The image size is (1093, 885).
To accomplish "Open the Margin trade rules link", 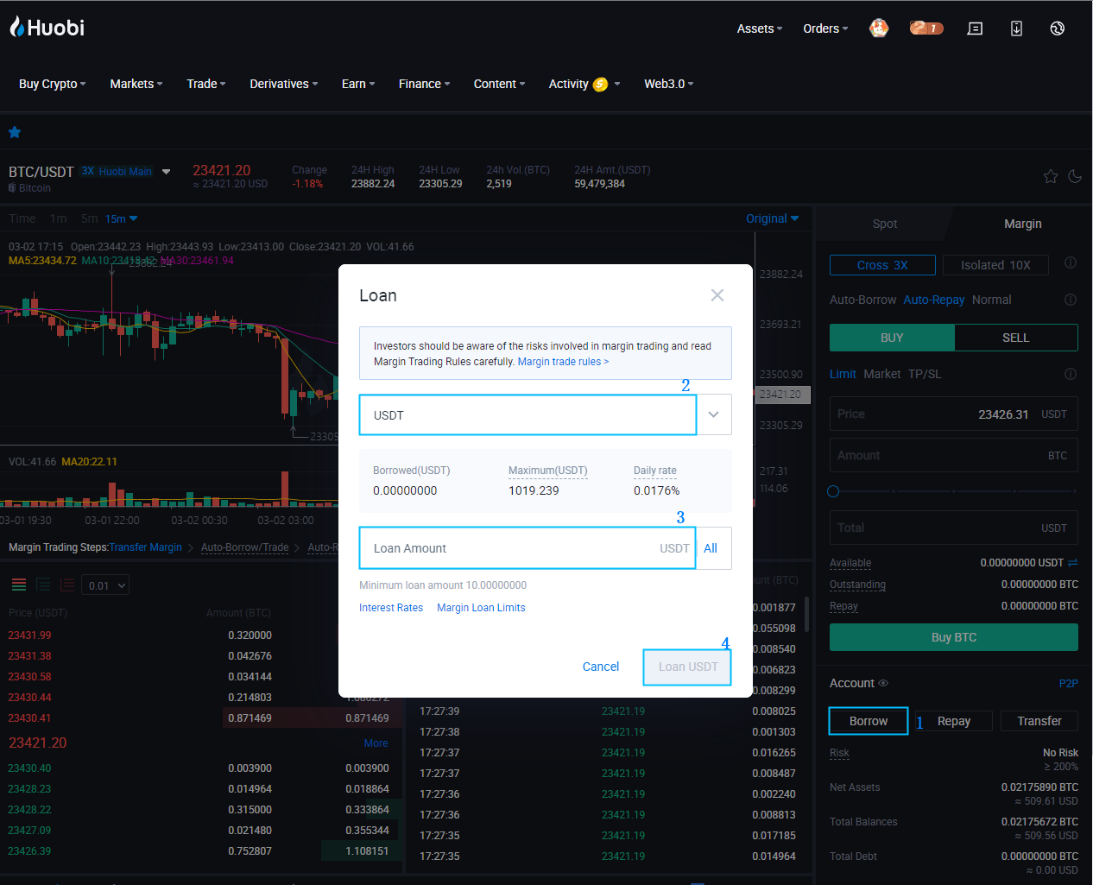I will [563, 362].
